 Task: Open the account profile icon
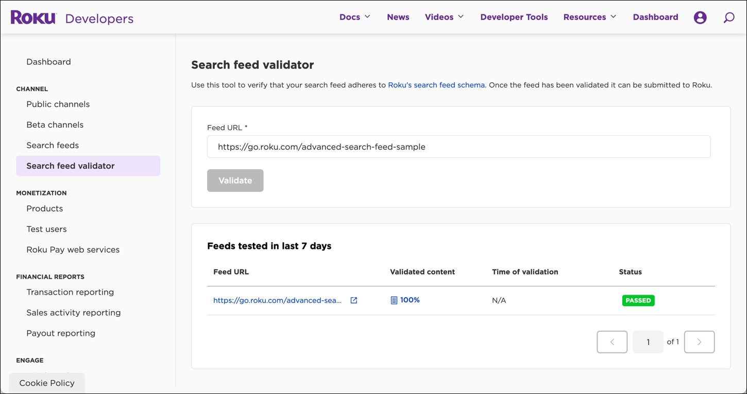pyautogui.click(x=700, y=17)
